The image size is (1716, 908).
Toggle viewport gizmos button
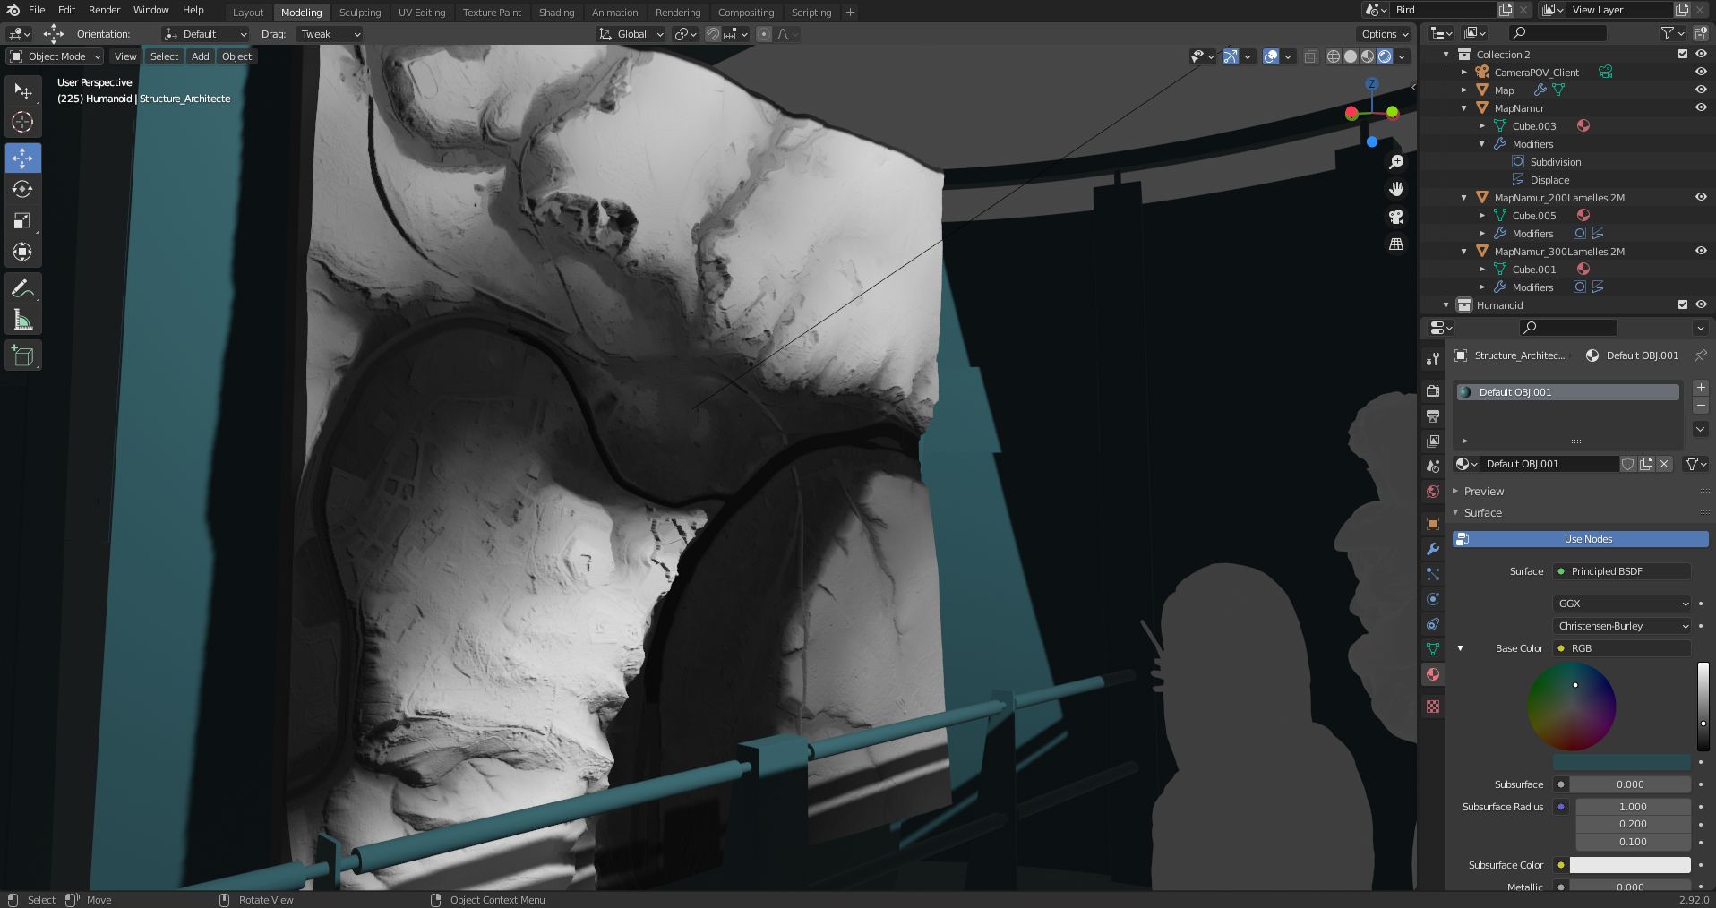pyautogui.click(x=1231, y=56)
